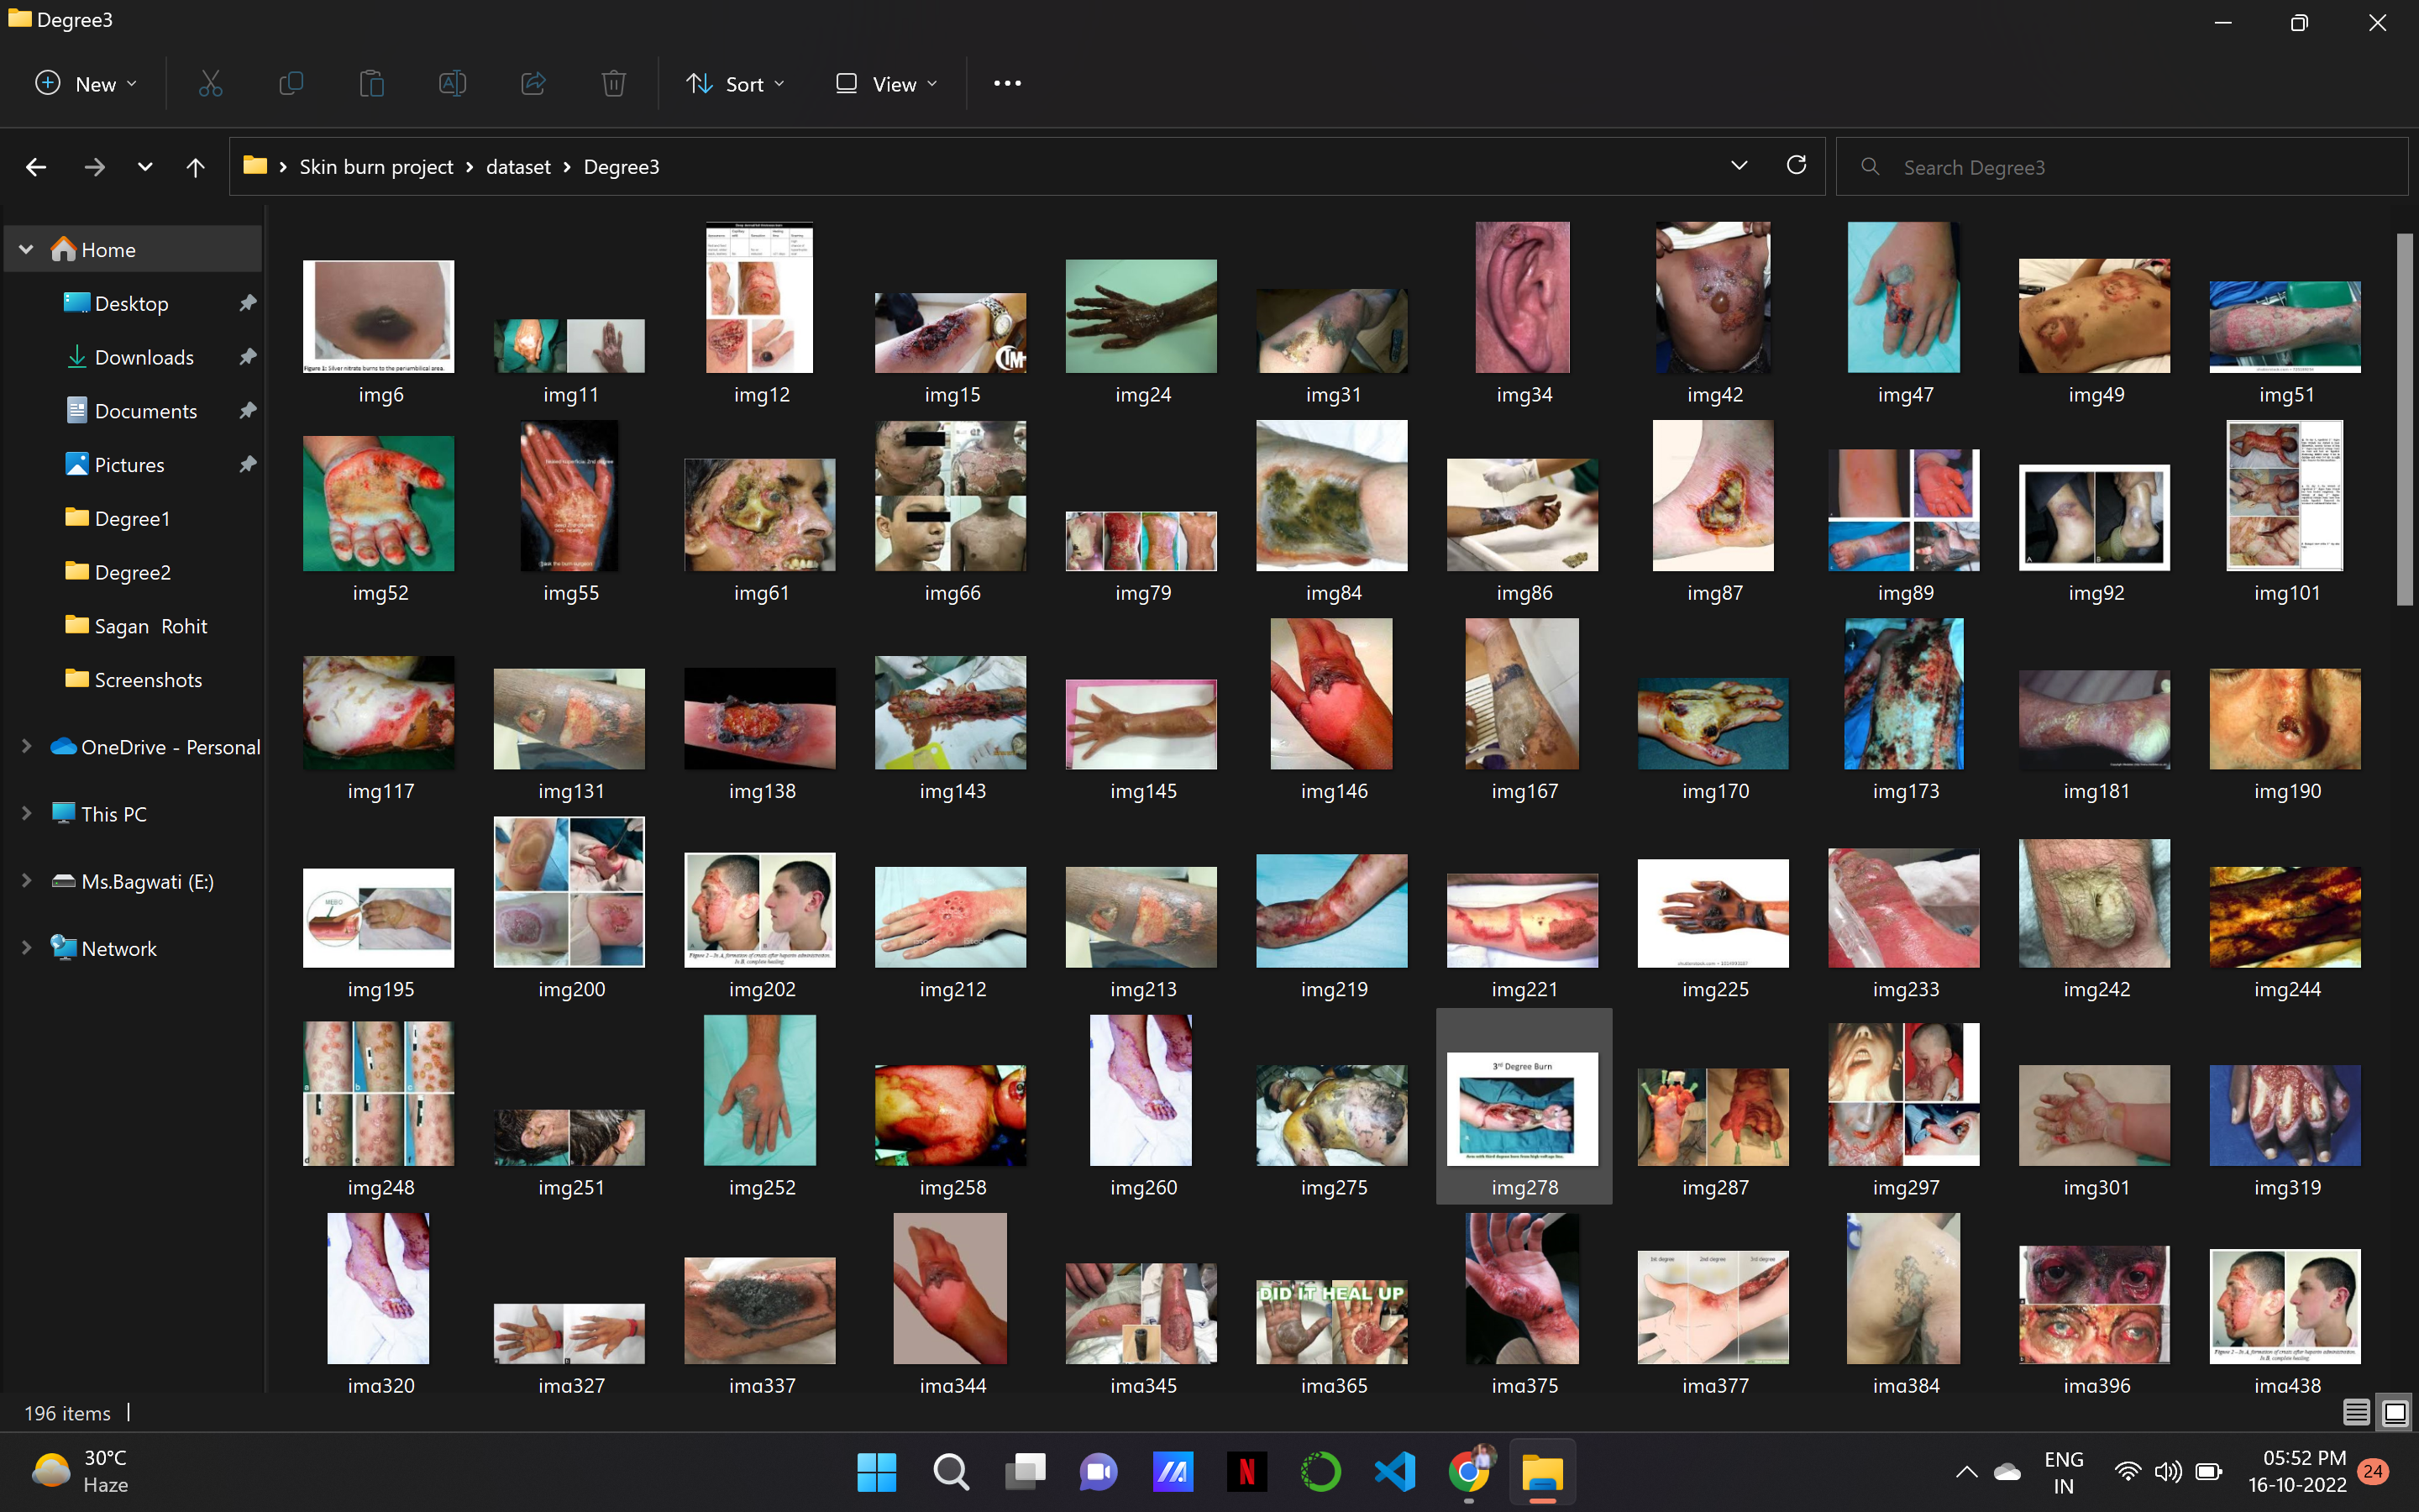Navigate to dataset in breadcrumb path

(x=517, y=167)
